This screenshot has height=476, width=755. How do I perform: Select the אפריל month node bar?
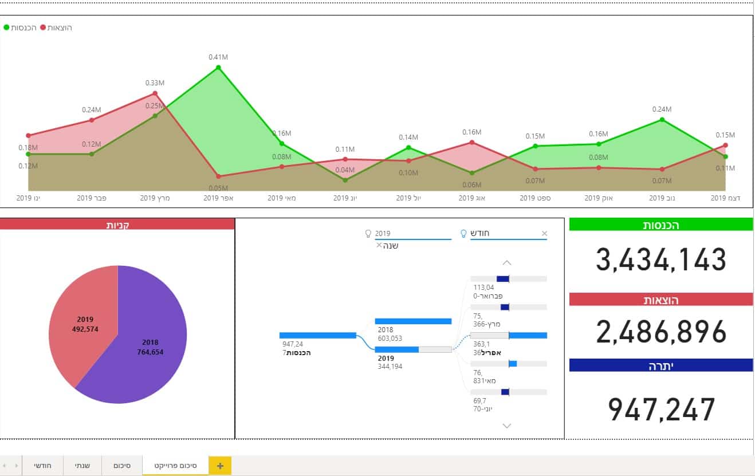pyautogui.click(x=509, y=335)
